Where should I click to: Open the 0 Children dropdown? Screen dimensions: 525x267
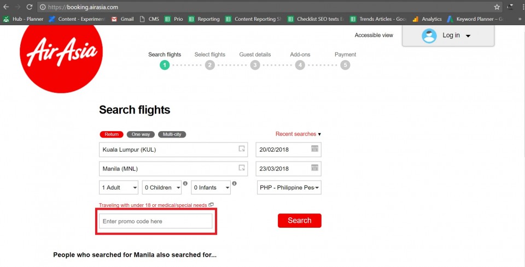[162, 187]
